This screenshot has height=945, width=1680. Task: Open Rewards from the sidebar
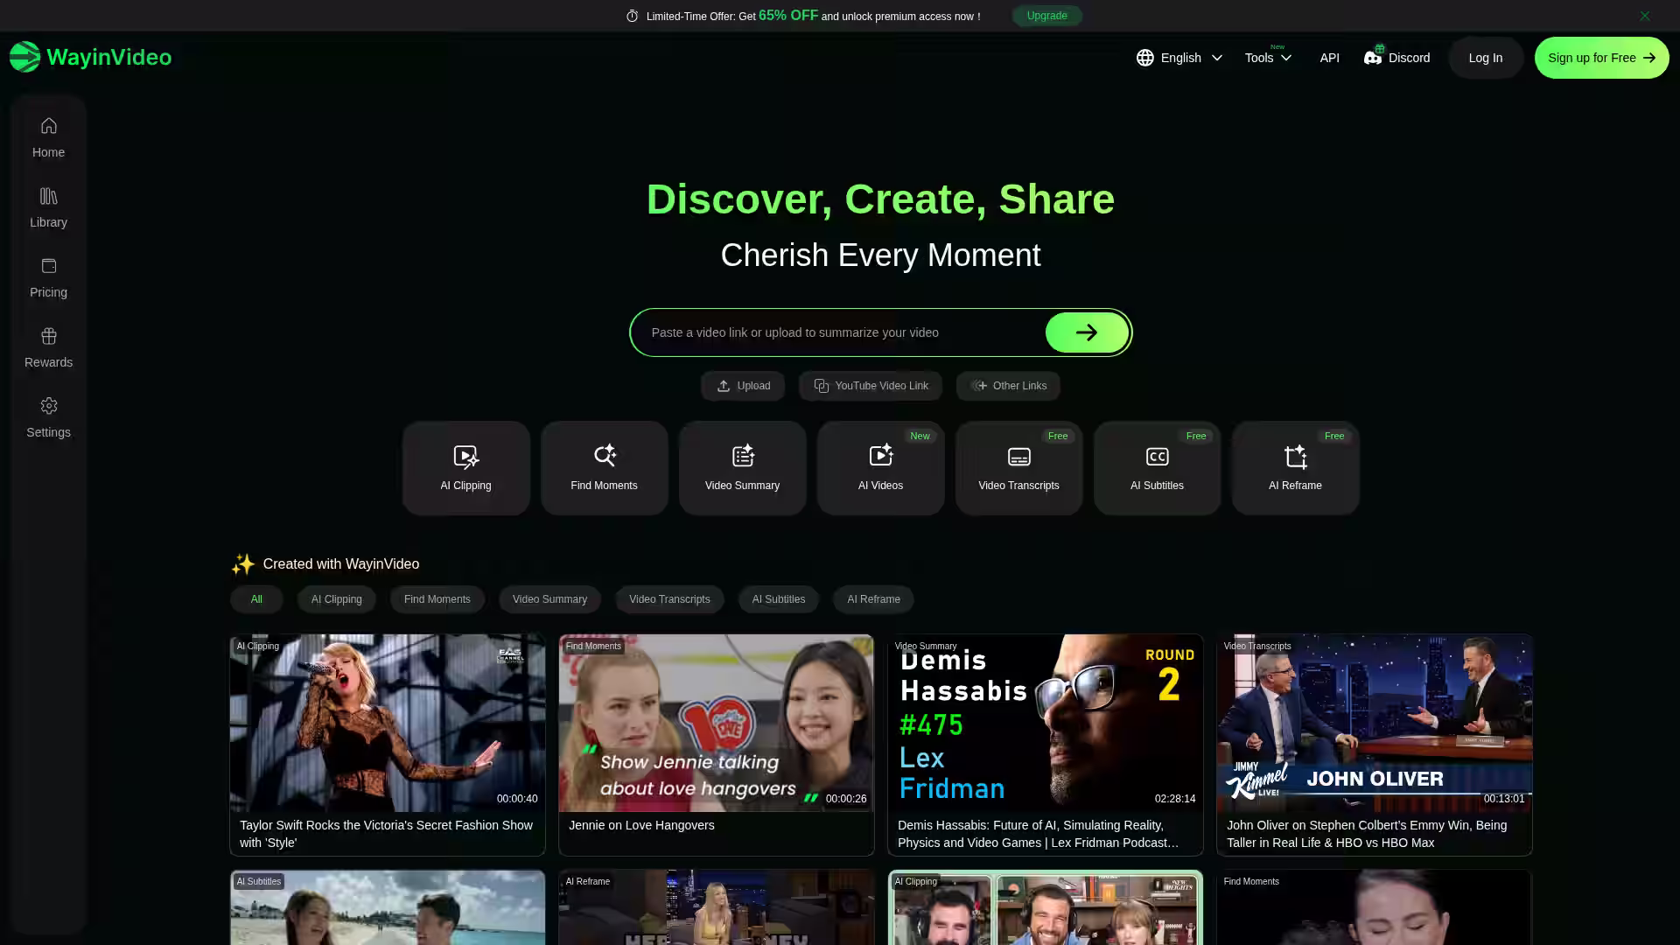(48, 347)
